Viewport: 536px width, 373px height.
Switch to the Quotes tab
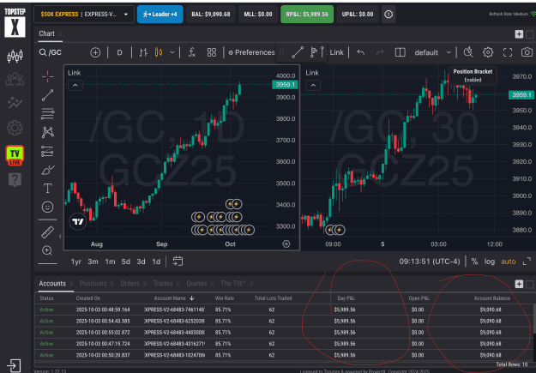coord(196,284)
